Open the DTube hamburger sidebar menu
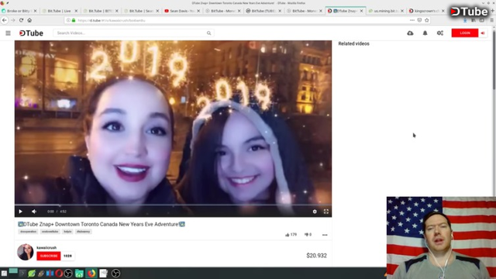Screen dimensions: 496x279 click(8, 33)
